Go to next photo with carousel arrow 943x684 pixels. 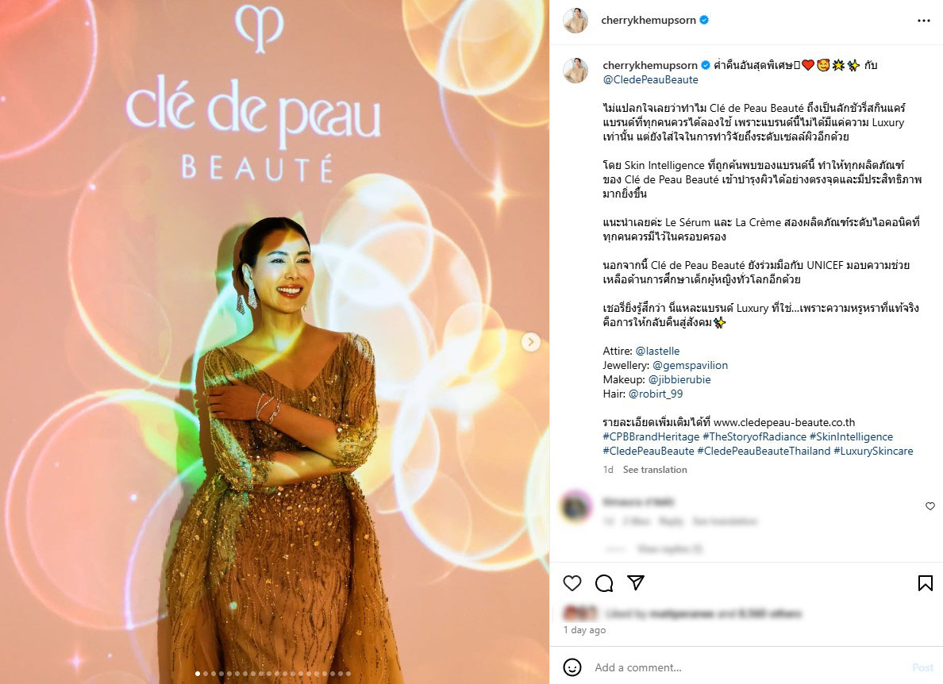pyautogui.click(x=530, y=342)
